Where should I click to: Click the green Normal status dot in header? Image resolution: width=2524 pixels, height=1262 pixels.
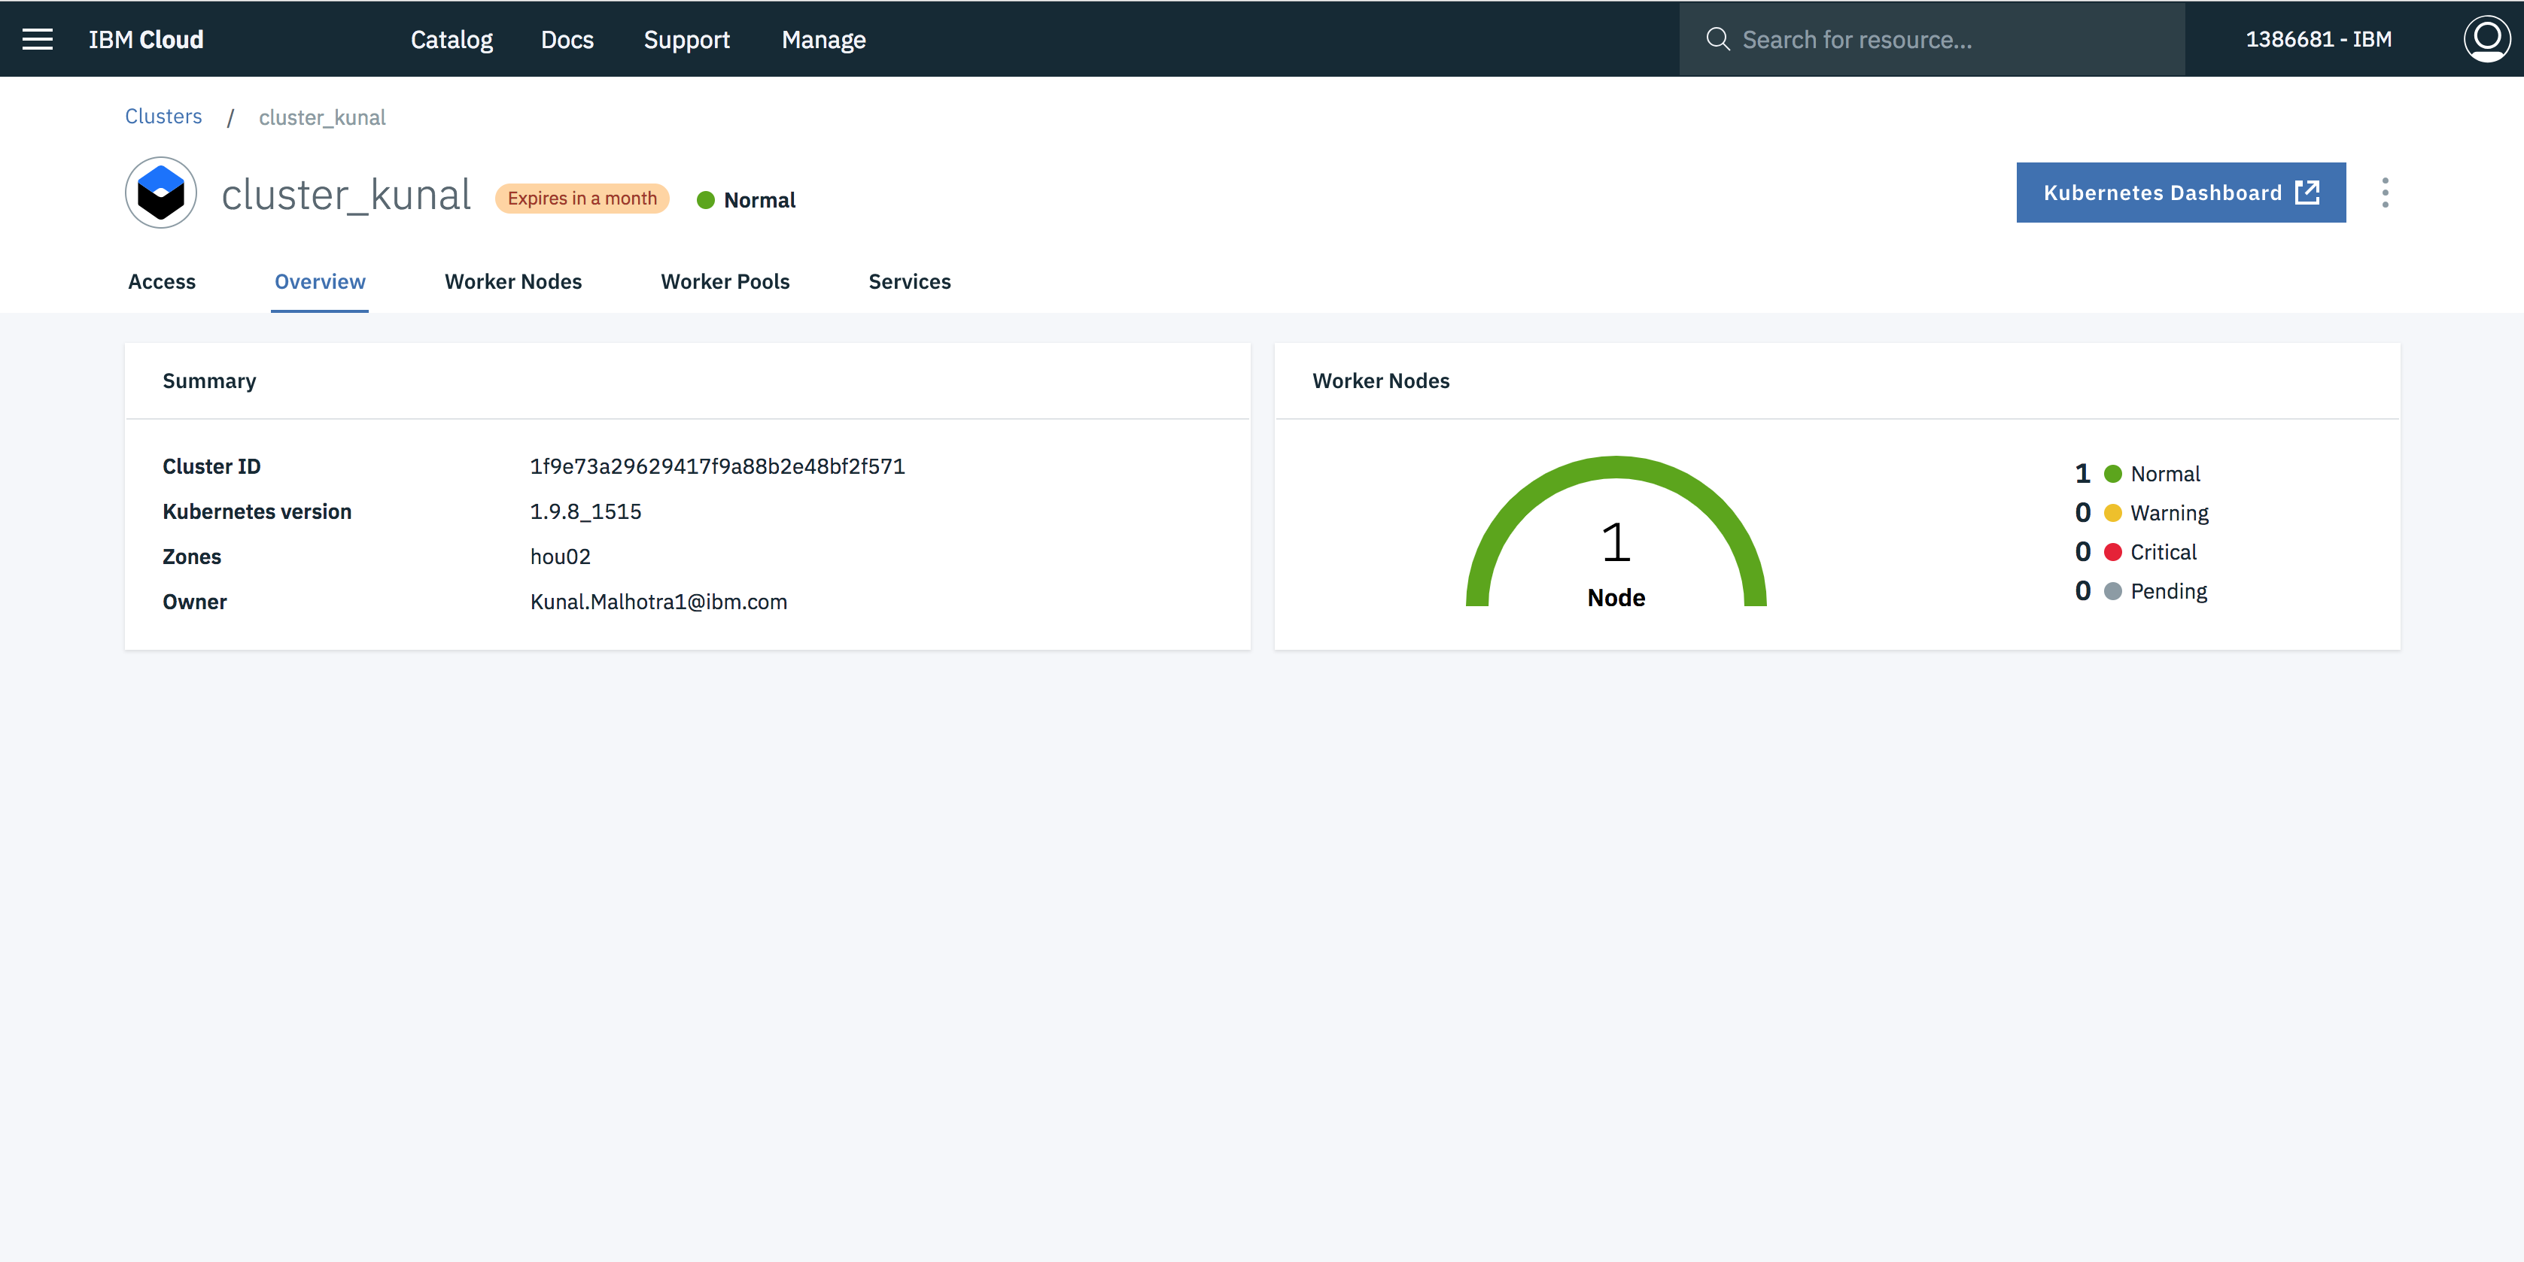coord(705,201)
